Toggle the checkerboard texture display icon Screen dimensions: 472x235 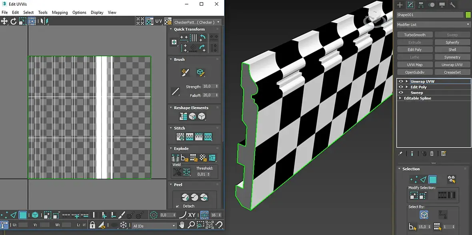[150, 21]
